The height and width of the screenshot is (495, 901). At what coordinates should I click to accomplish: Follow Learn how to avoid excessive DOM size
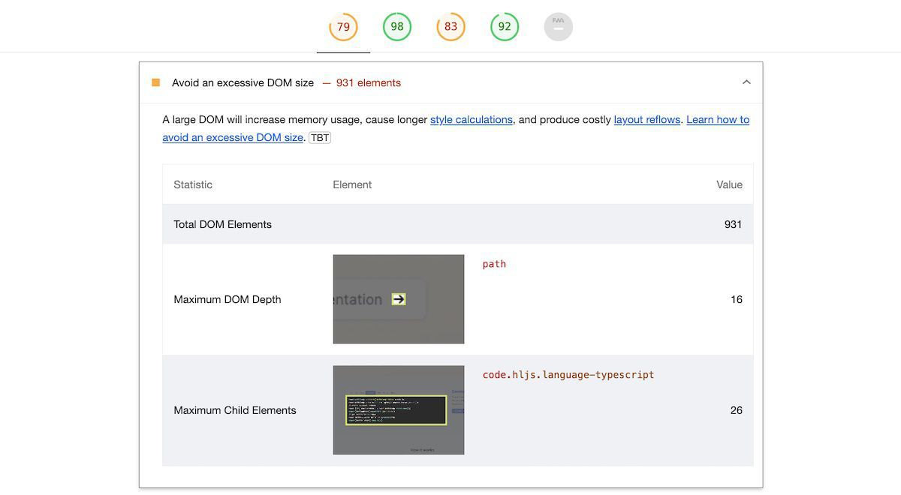point(456,128)
